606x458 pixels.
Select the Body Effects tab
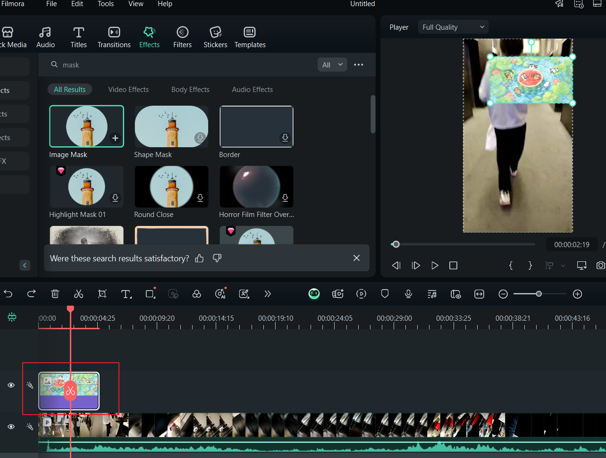tap(190, 90)
